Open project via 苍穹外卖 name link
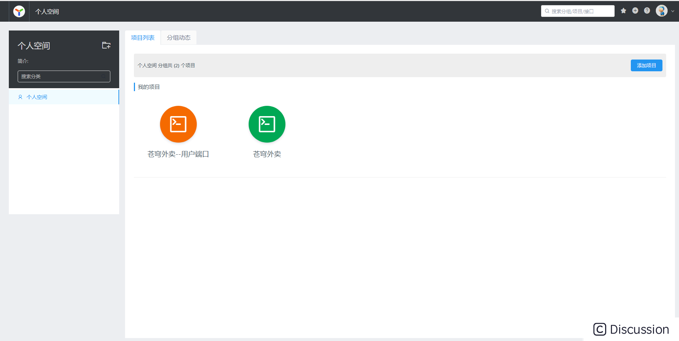The width and height of the screenshot is (679, 341). click(x=267, y=154)
